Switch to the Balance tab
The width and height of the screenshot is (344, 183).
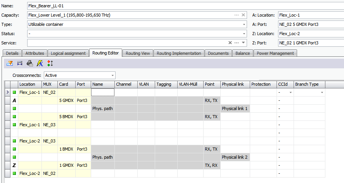[x=243, y=53]
